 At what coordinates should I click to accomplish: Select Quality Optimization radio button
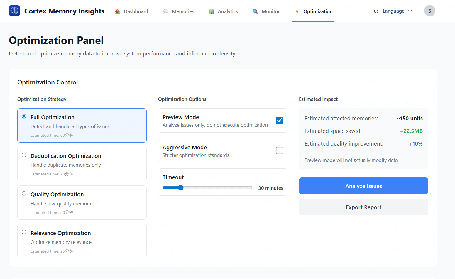(24, 193)
